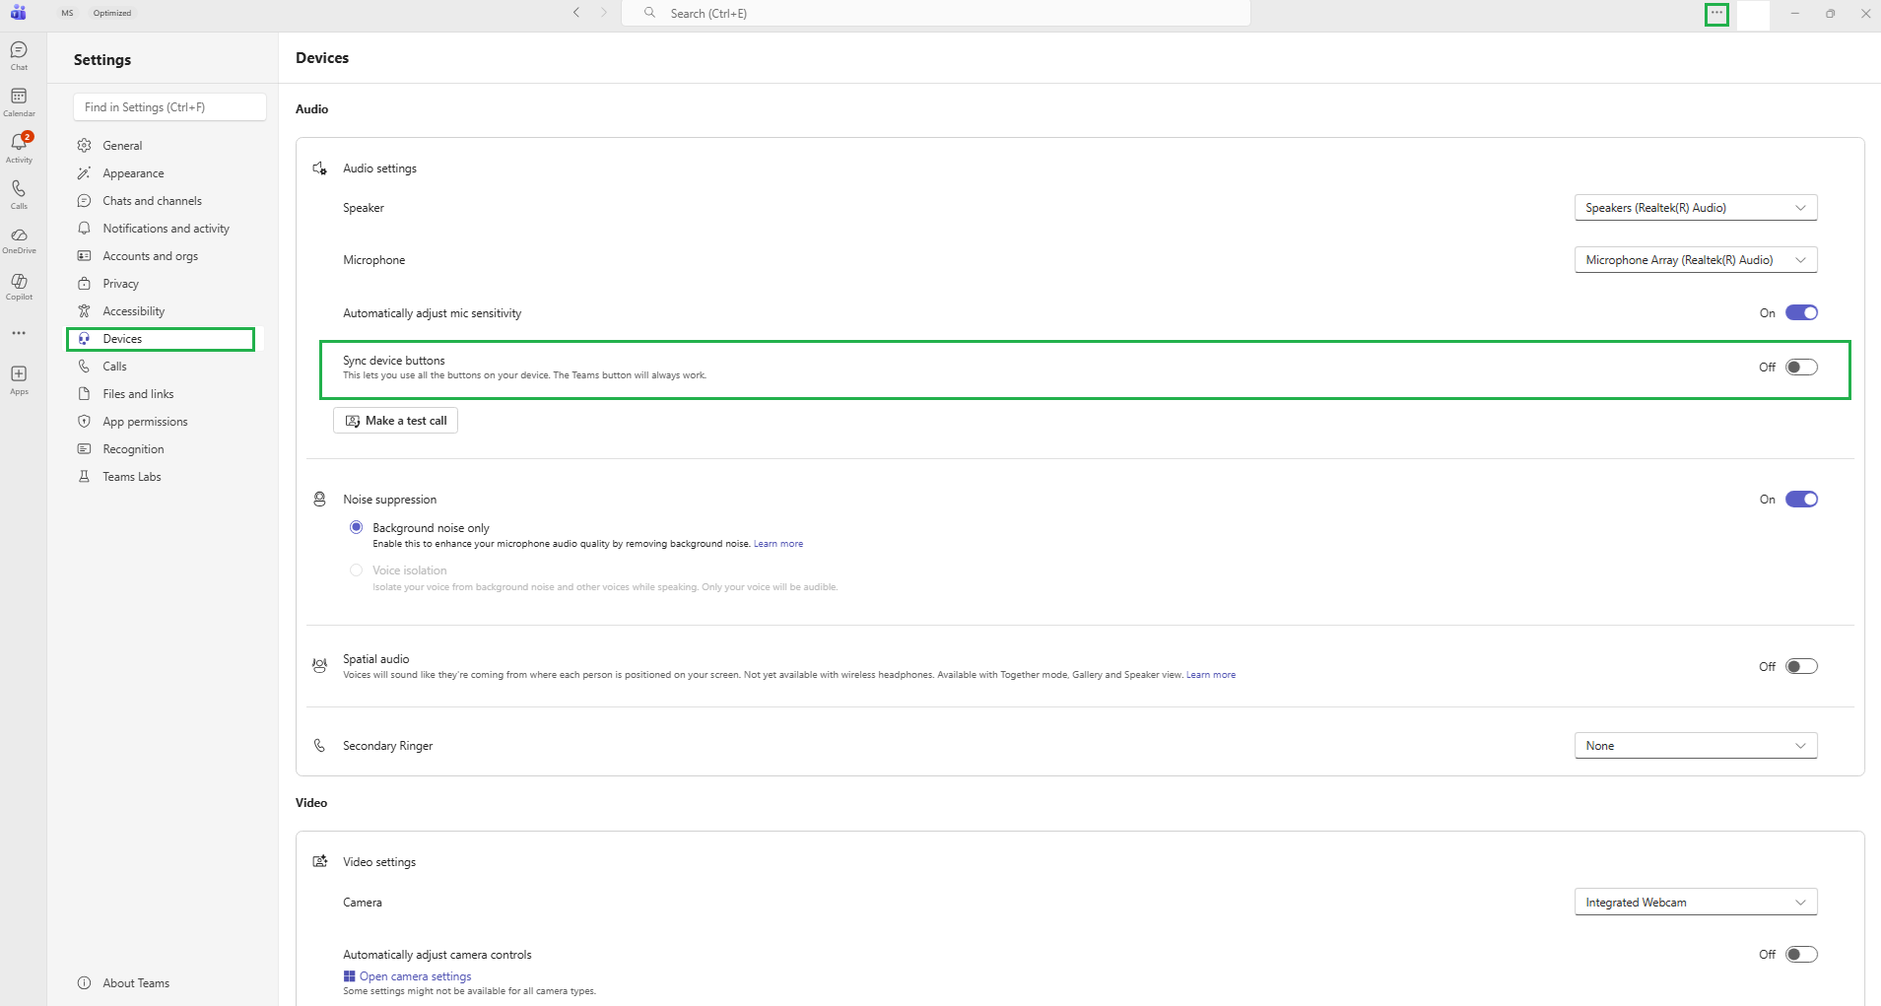This screenshot has height=1006, width=1881.
Task: Click the Privacy lock icon
Action: (x=85, y=284)
